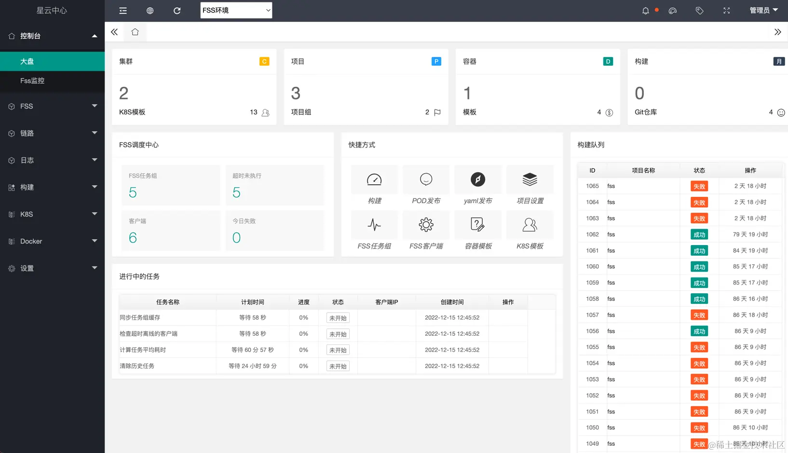The image size is (788, 453).
Task: Refresh page via top toolbar icon
Action: tap(177, 11)
